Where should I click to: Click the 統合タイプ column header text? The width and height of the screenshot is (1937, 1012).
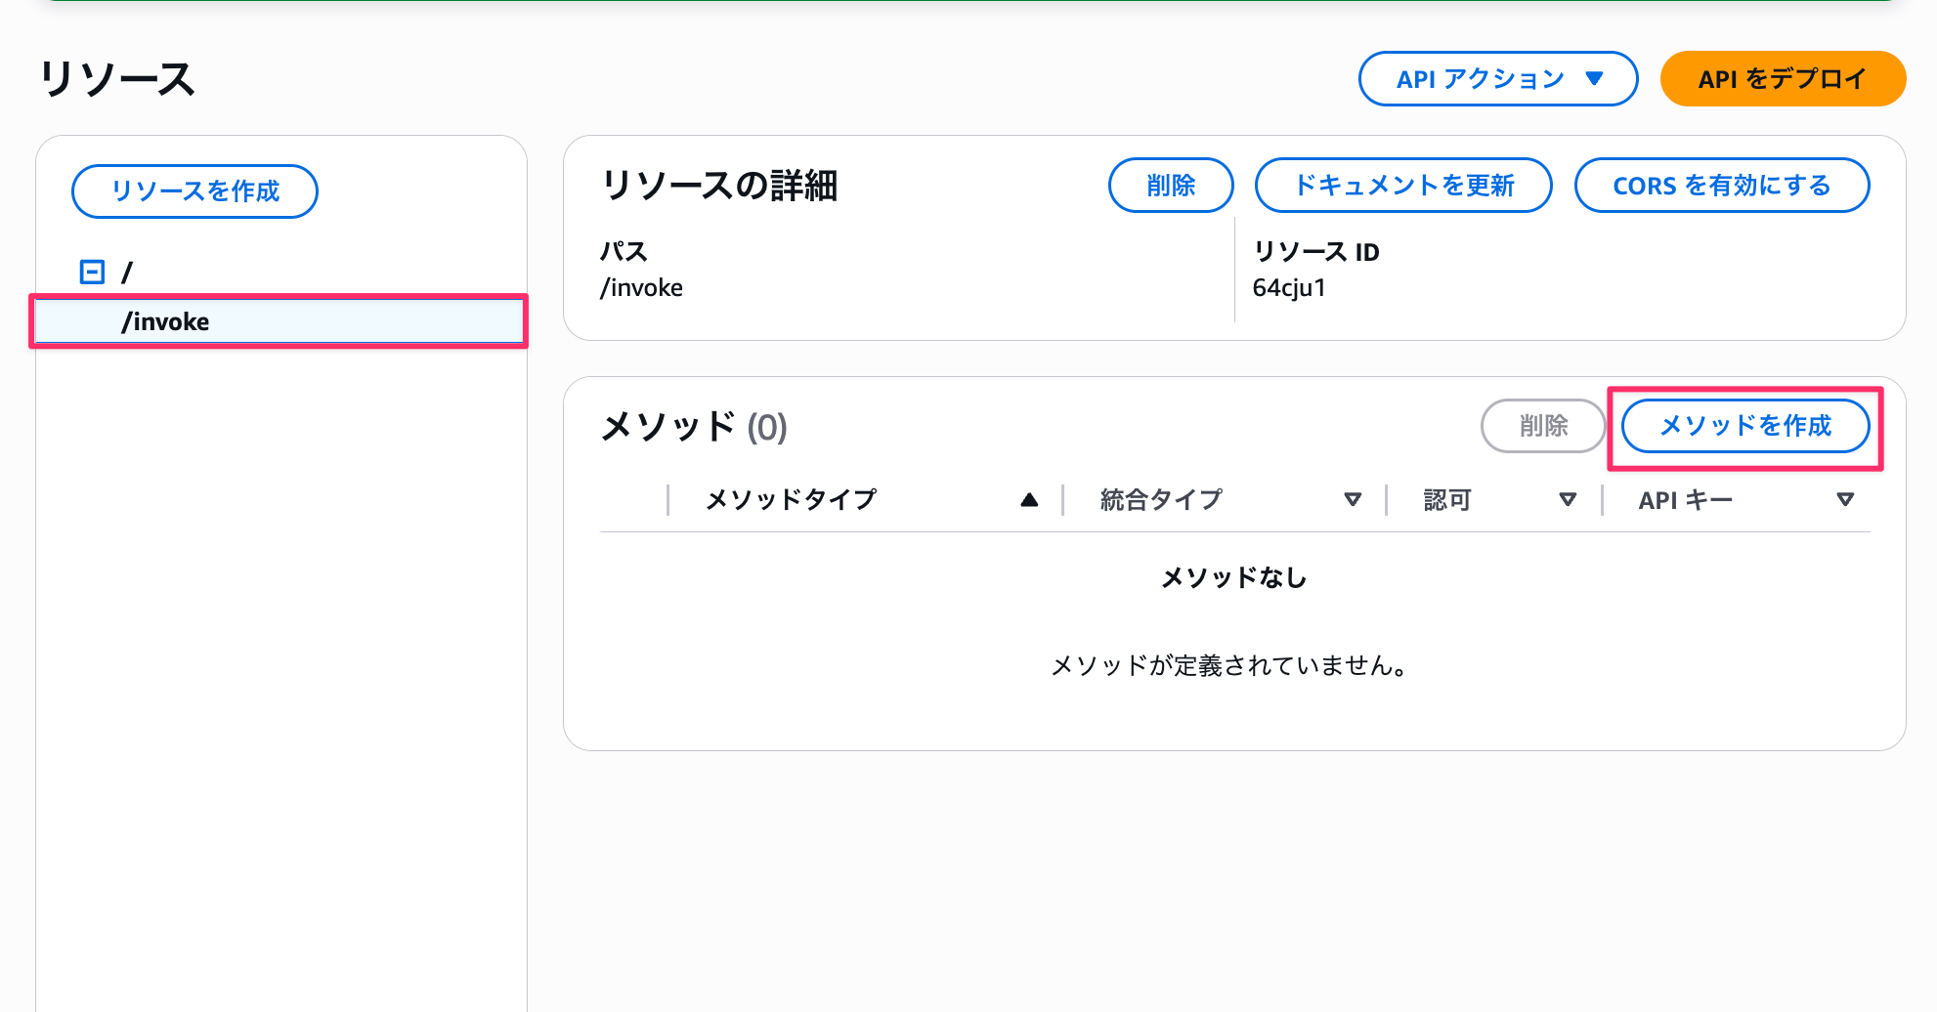(1161, 500)
